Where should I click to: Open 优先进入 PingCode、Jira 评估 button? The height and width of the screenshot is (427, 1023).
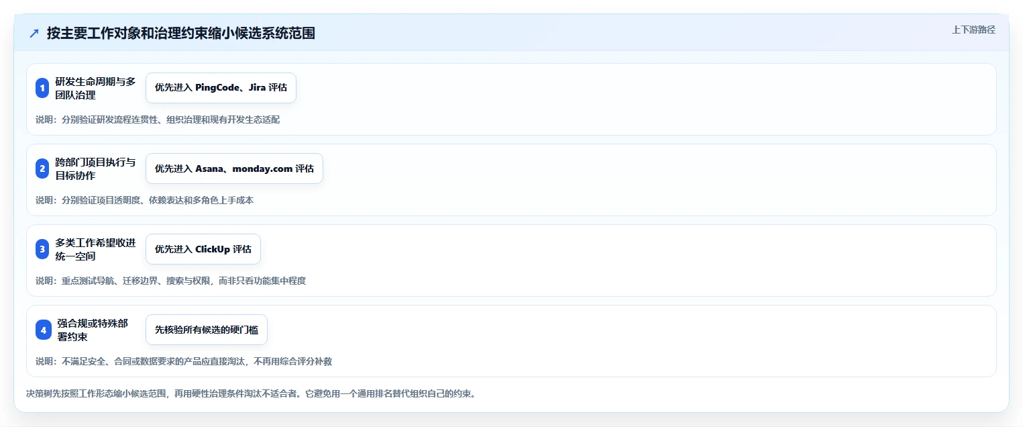click(x=221, y=88)
